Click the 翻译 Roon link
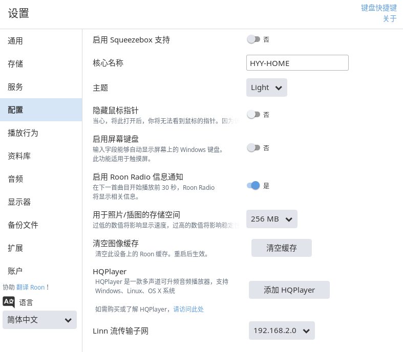Screen dimensions: 403x352 [30, 287]
